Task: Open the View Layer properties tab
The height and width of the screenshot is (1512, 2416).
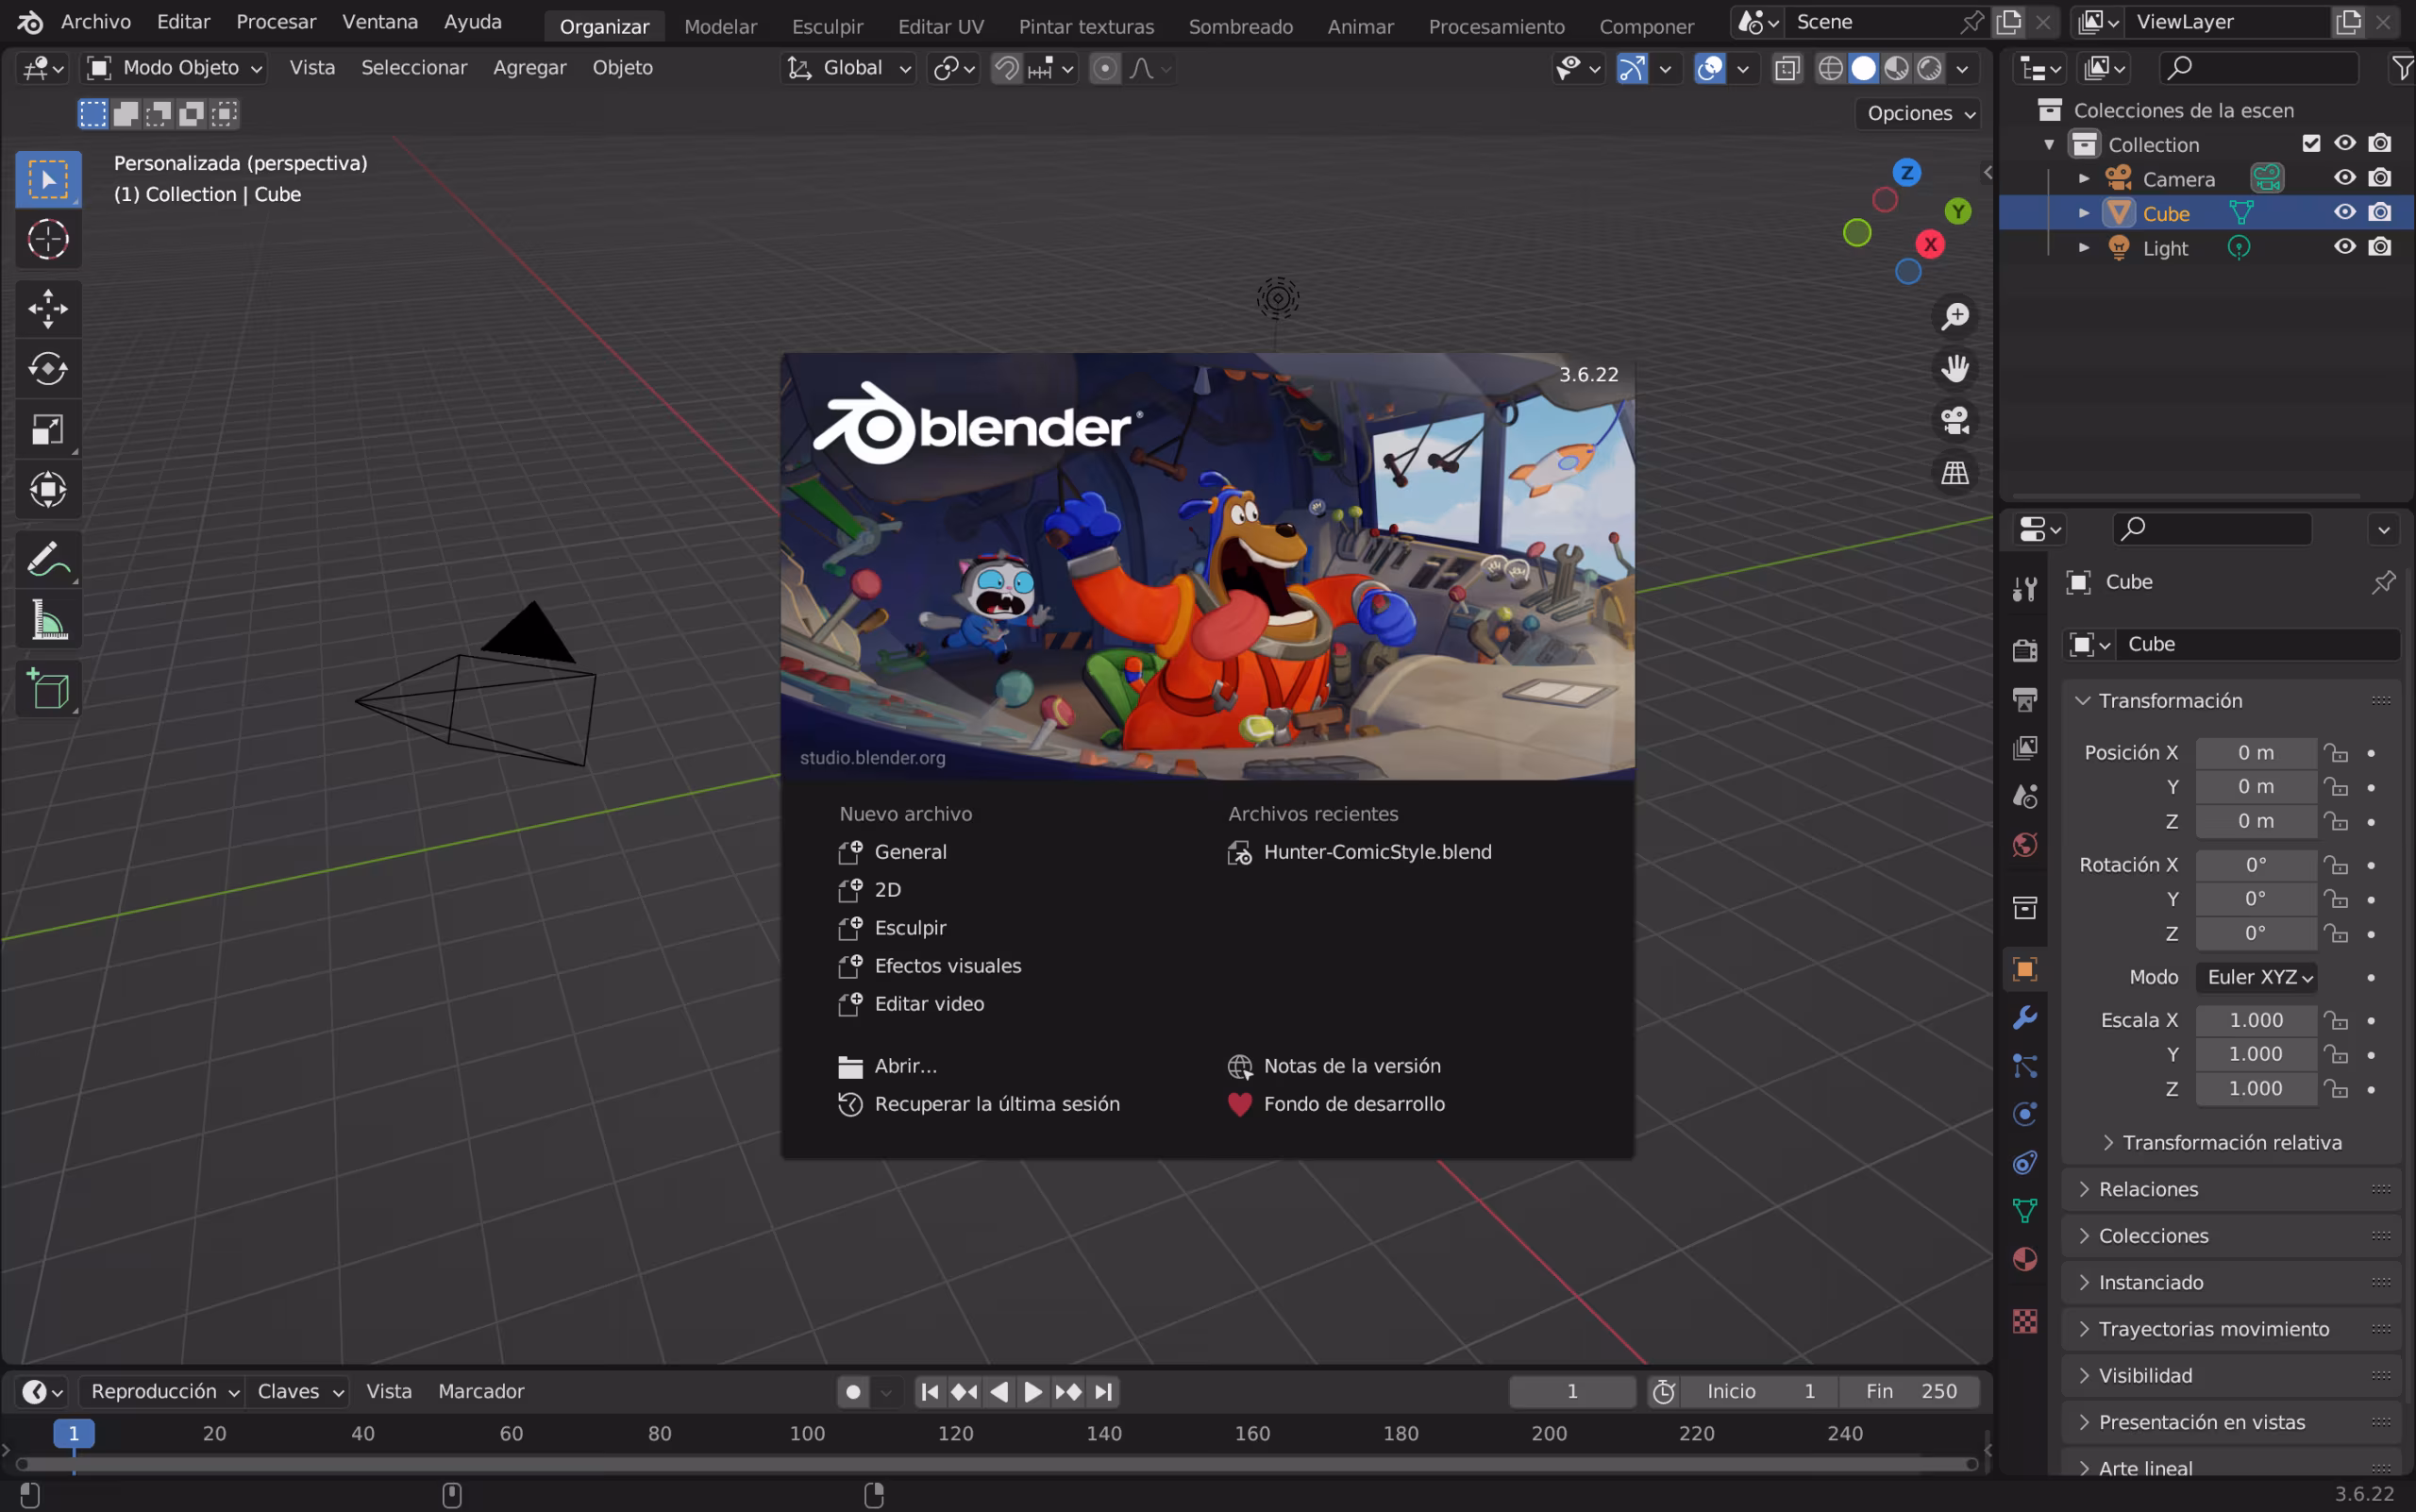Action: point(2025,747)
